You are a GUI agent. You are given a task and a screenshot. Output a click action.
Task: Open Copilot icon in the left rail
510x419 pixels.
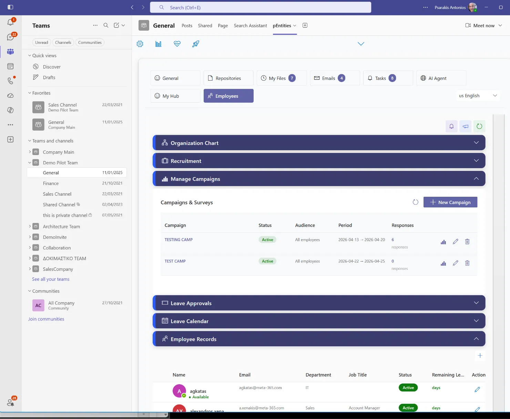(x=10, y=110)
